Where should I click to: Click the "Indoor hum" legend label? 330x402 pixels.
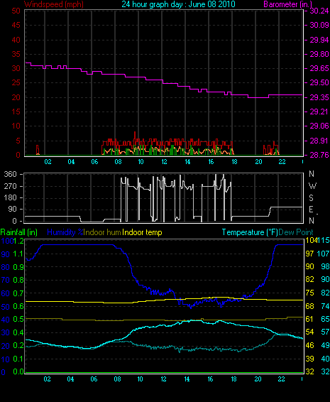click(x=102, y=232)
